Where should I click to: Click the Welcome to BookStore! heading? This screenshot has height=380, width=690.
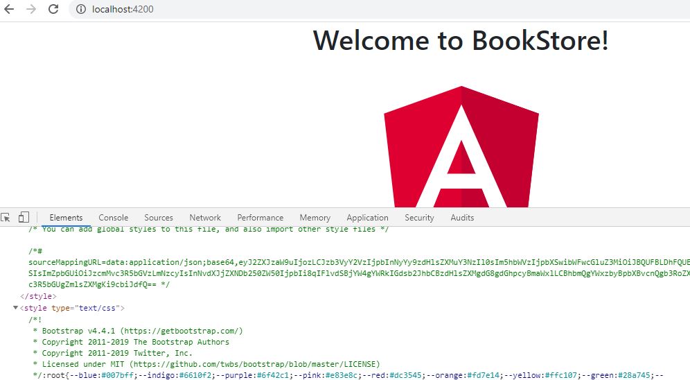tap(461, 40)
